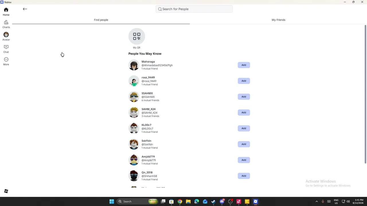Click the Roblox taskbar icon
367x206 pixels.
point(255,201)
